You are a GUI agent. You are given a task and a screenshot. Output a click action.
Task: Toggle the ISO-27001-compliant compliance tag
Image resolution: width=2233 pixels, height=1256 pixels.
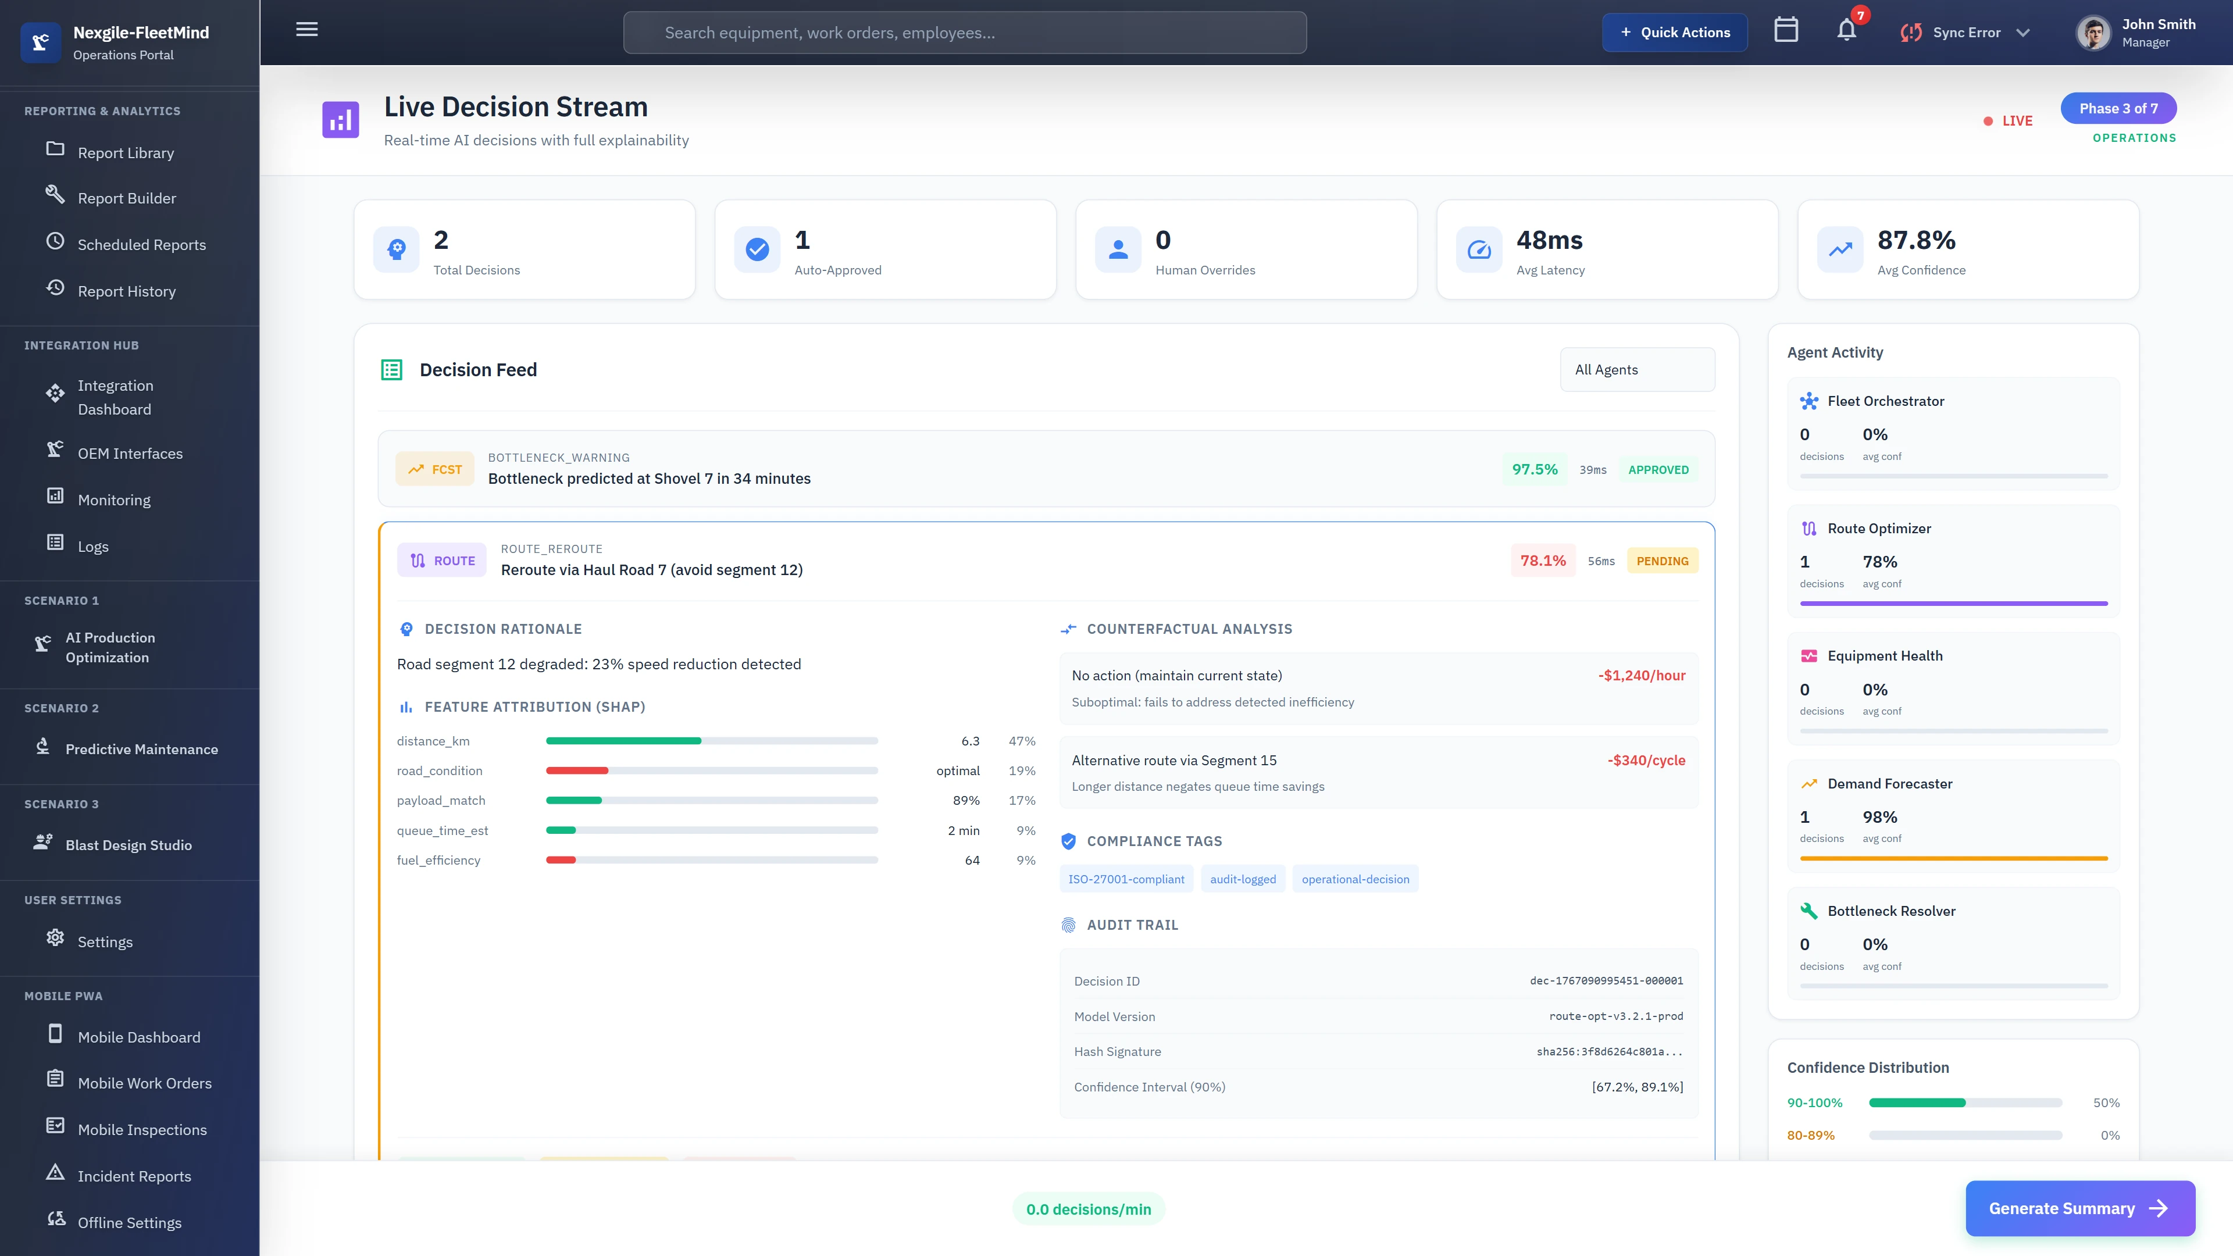pos(1126,878)
